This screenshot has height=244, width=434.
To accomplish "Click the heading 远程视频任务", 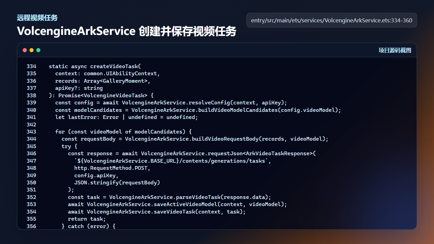I will [x=37, y=18].
